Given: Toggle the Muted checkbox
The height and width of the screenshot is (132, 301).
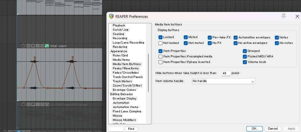Looking at the screenshot, I should point(186,37).
